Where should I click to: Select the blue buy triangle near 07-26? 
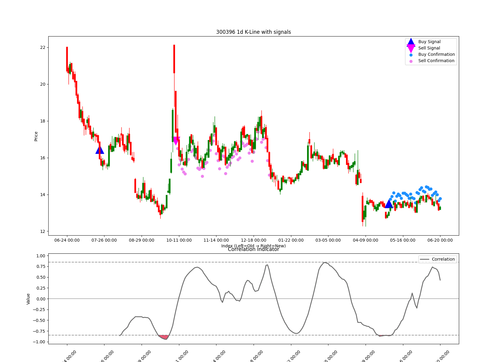click(100, 150)
